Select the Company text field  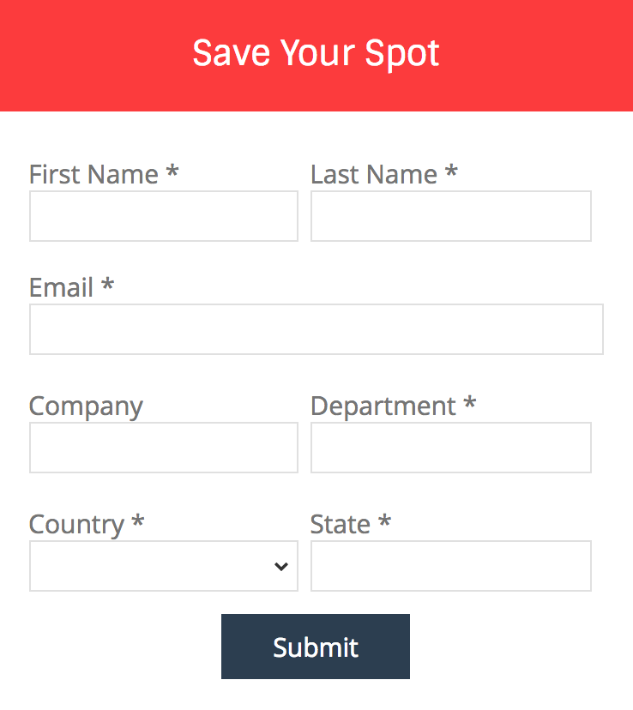163,448
